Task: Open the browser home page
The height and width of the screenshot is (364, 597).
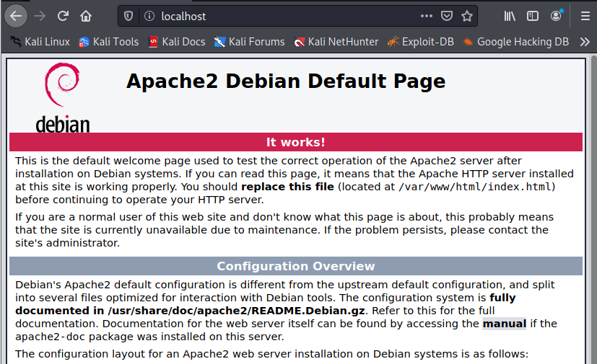Action: [x=86, y=16]
